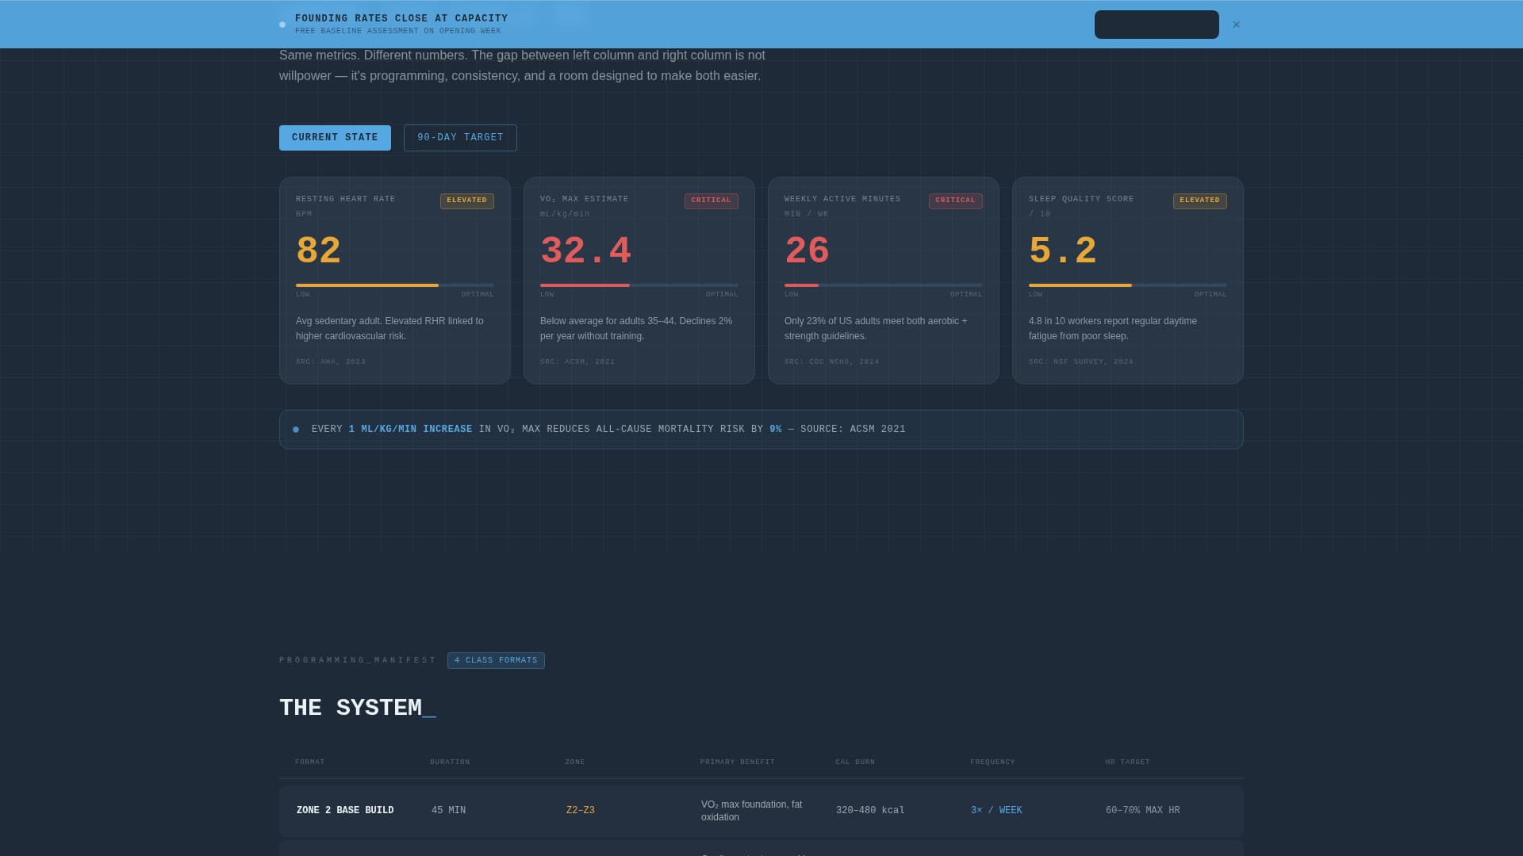This screenshot has width=1523, height=856.
Task: Click 'VO₂ max foundation, fat oxidation' cell
Action: [752, 811]
